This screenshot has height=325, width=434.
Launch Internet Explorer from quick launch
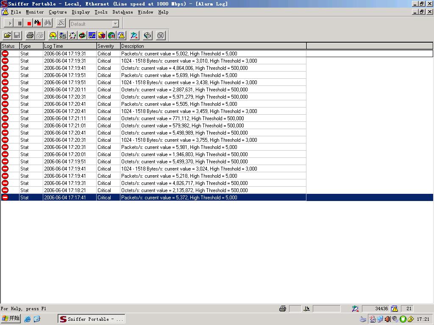coord(28,319)
